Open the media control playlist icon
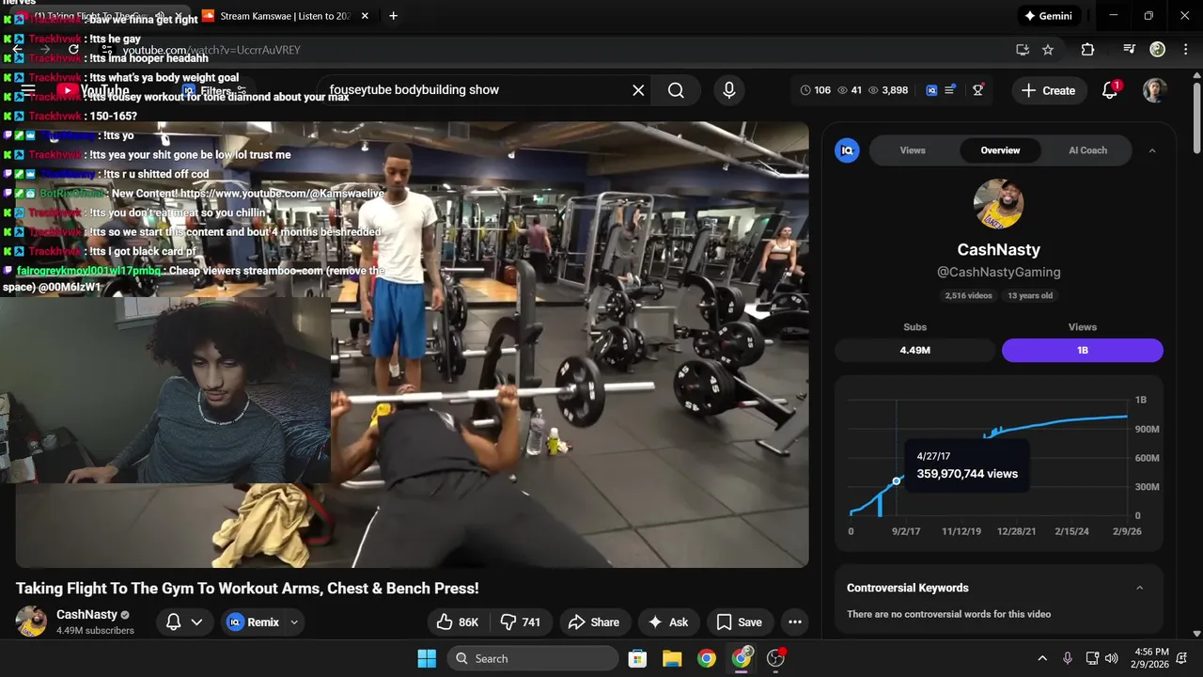Image resolution: width=1203 pixels, height=677 pixels. tap(1130, 50)
